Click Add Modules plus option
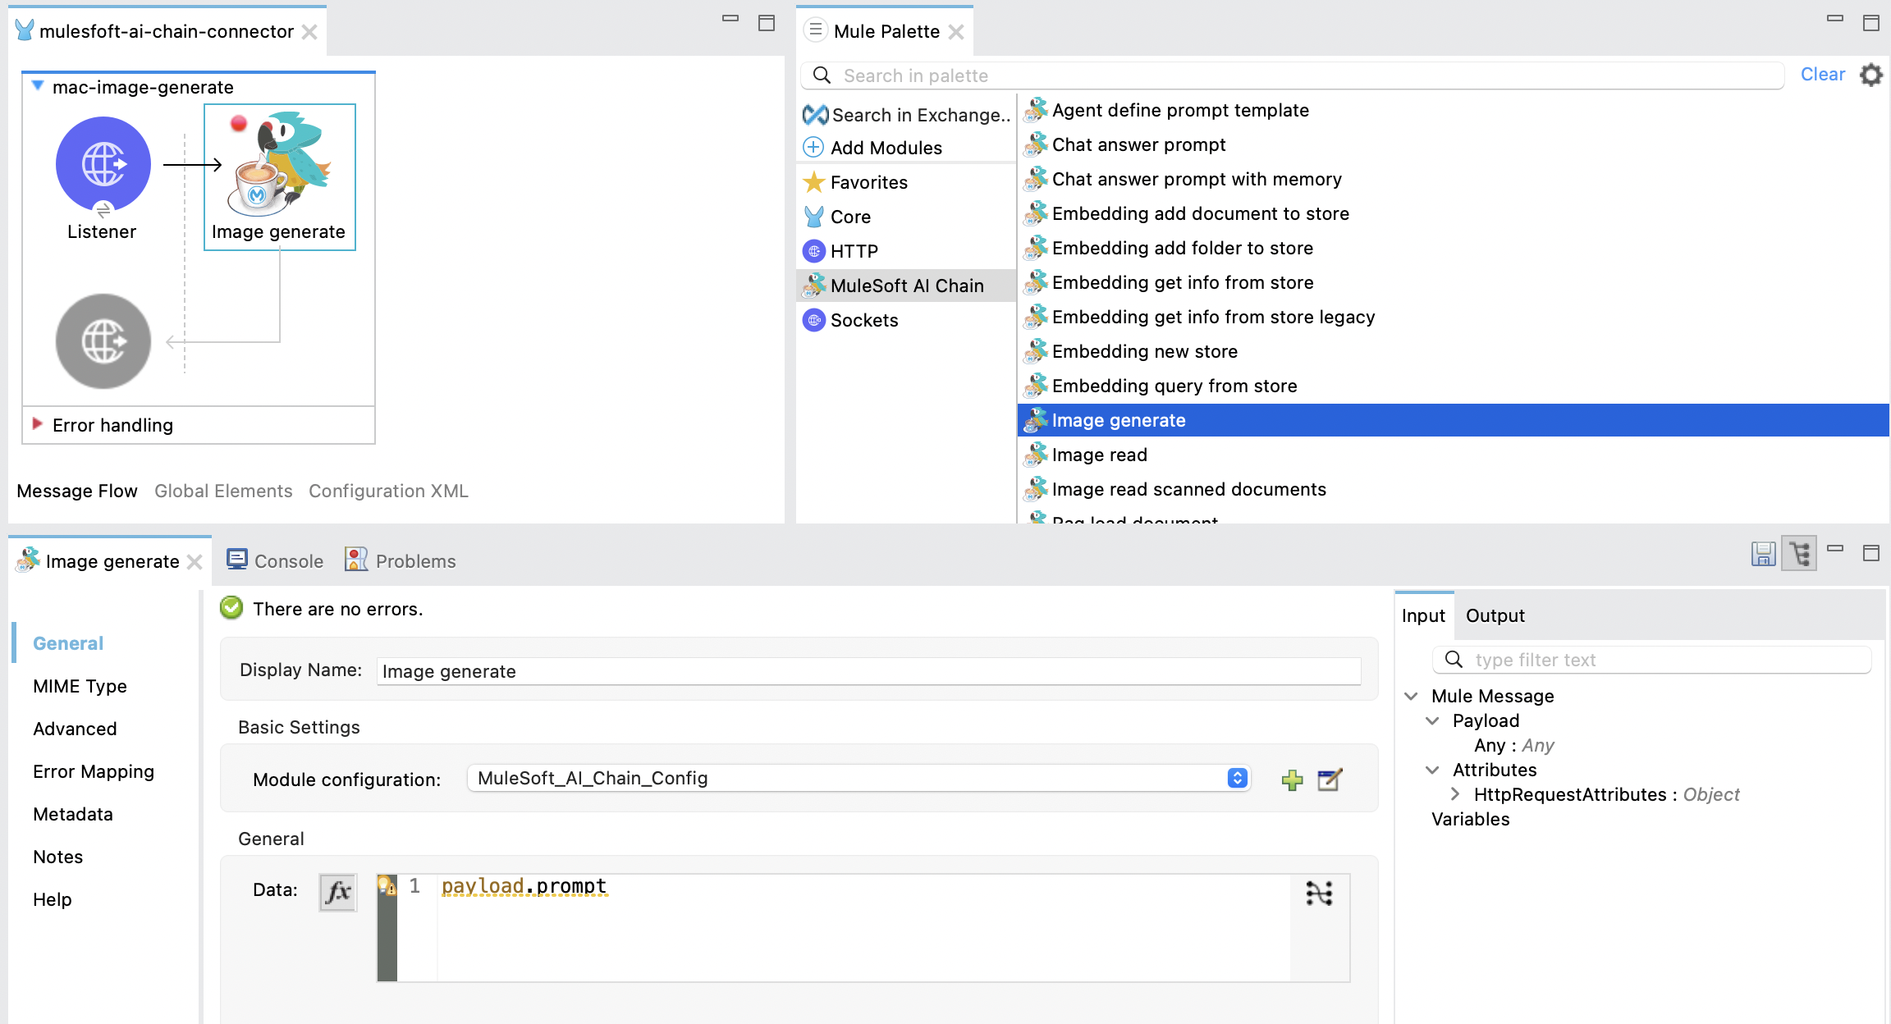1891x1024 pixels. point(872,148)
